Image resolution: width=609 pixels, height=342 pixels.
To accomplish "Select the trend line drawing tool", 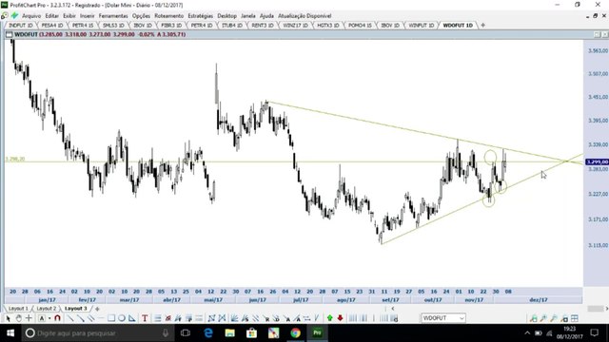I will (x=70, y=318).
